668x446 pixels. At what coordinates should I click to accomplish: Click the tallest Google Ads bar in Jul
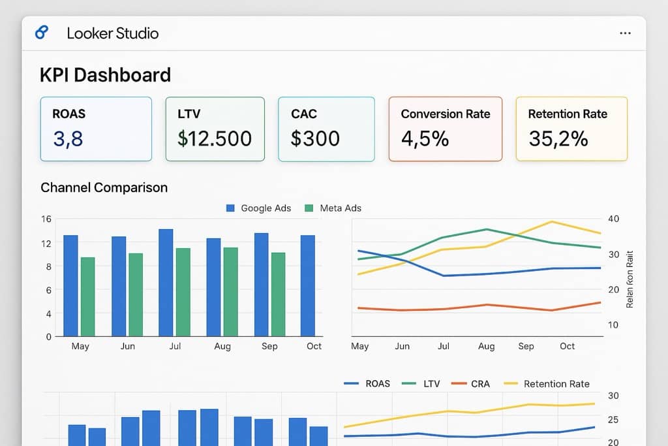pos(166,283)
